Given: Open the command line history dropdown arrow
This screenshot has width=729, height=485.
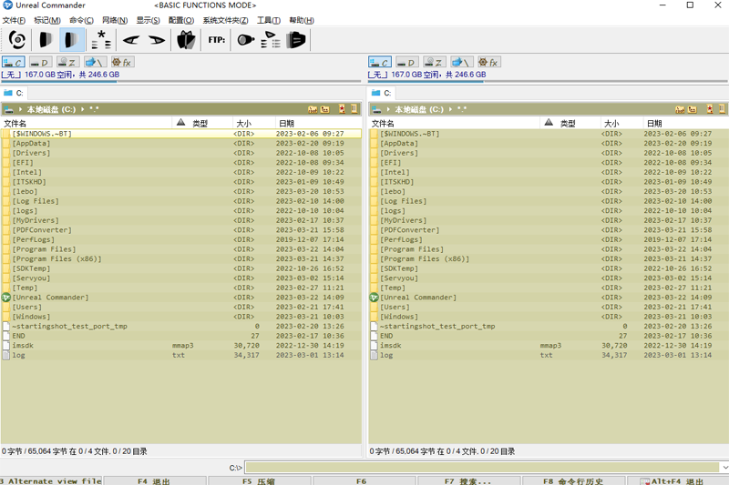Looking at the screenshot, I should (x=724, y=468).
